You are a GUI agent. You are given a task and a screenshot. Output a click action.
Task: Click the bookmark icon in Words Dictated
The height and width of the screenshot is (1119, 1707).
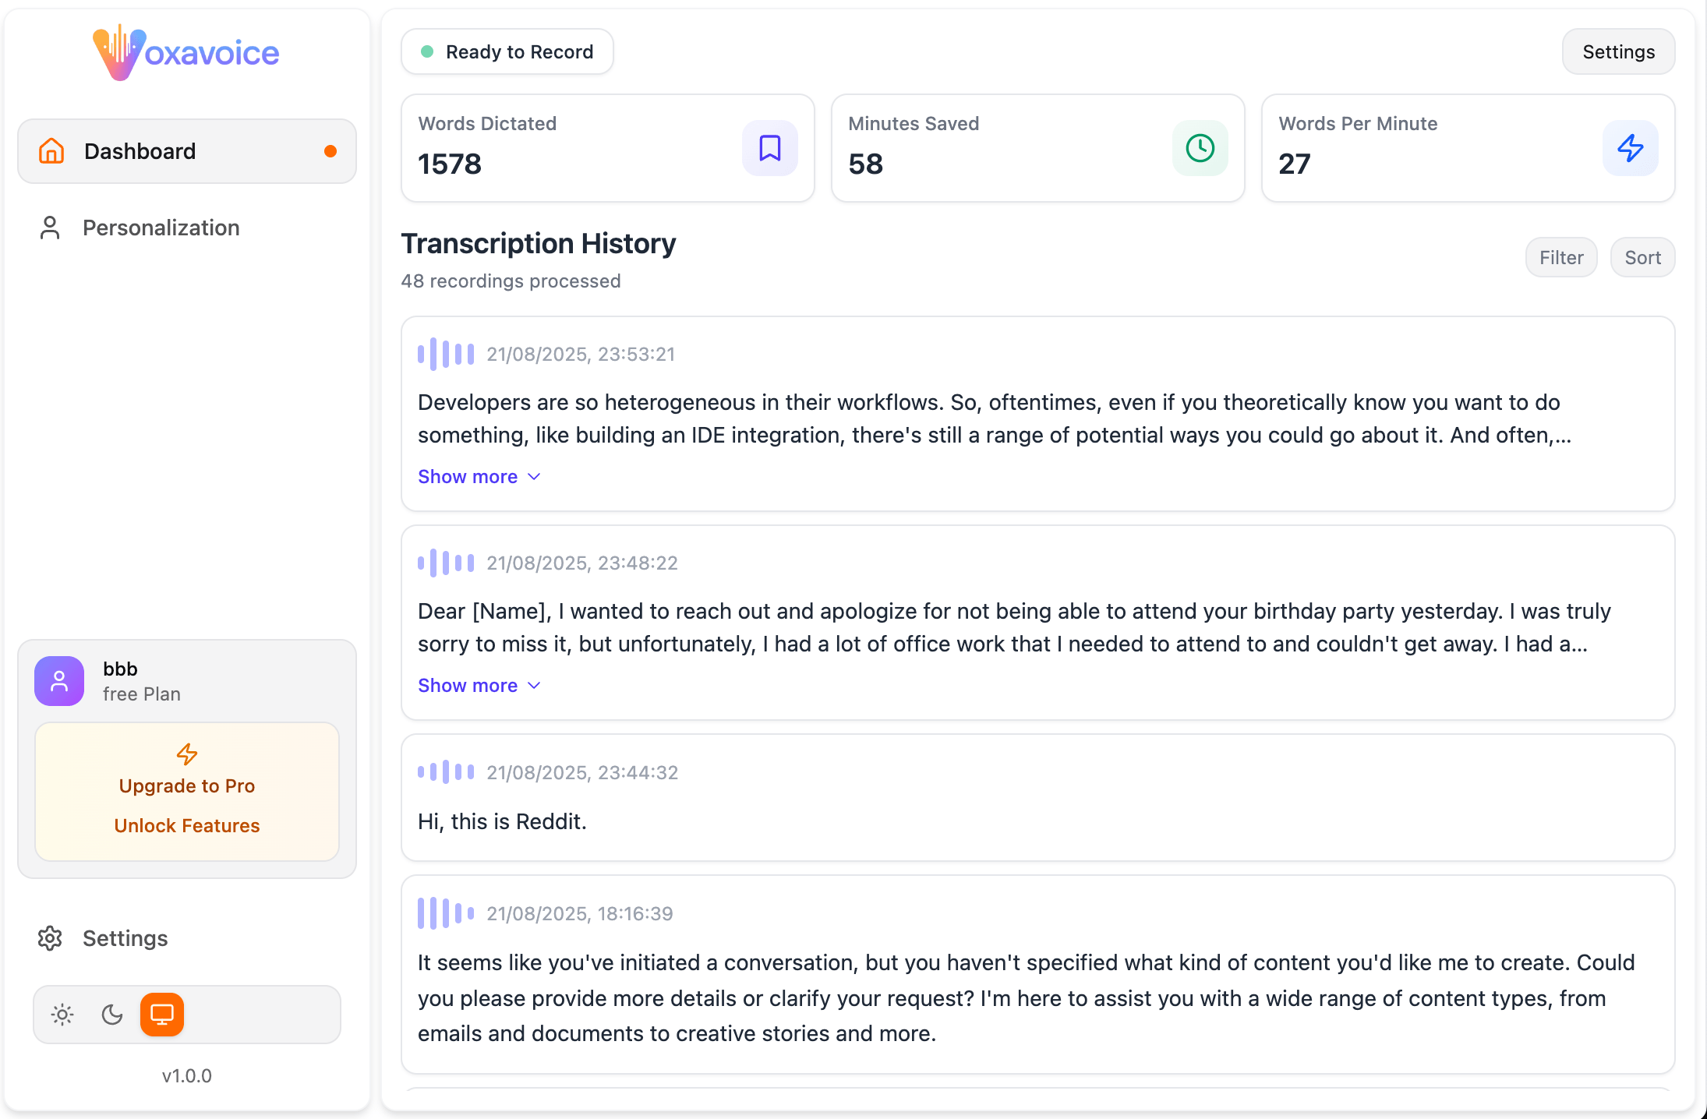(769, 148)
